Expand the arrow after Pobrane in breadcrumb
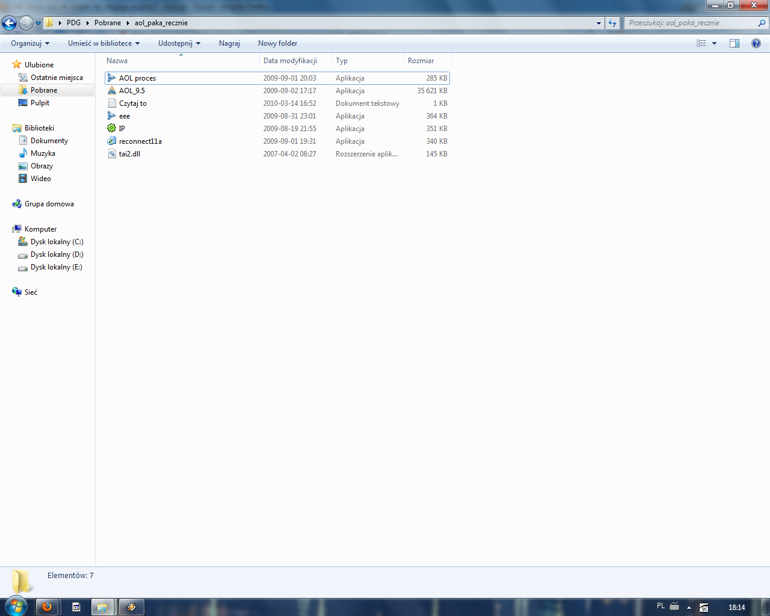Screen dimensions: 770x616 point(128,23)
